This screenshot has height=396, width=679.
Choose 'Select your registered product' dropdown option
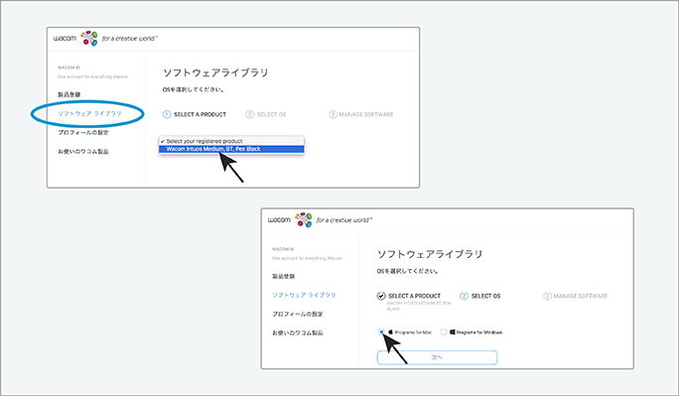tap(231, 141)
